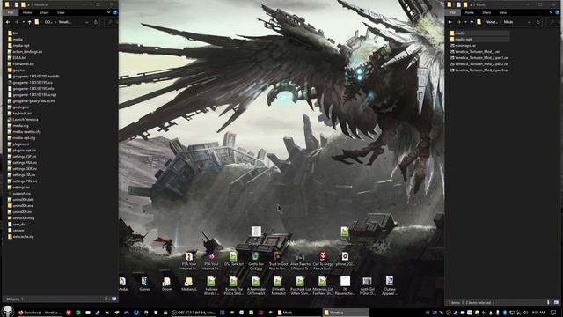
Task: Select the keybinds.ini file
Action: click(19, 114)
